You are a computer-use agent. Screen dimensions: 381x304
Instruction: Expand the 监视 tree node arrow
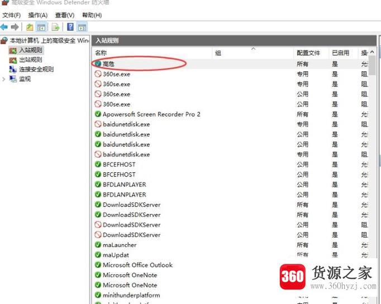pyautogui.click(x=4, y=79)
